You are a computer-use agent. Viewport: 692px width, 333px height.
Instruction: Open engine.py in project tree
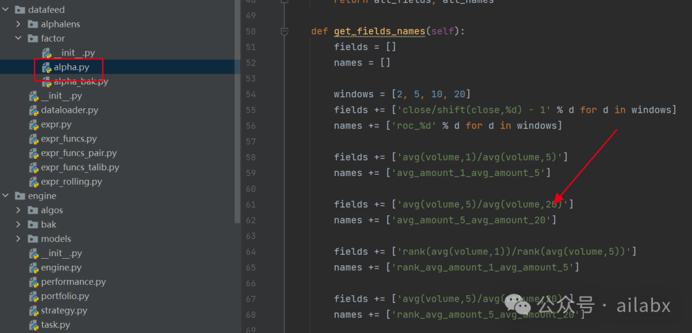pyautogui.click(x=62, y=267)
